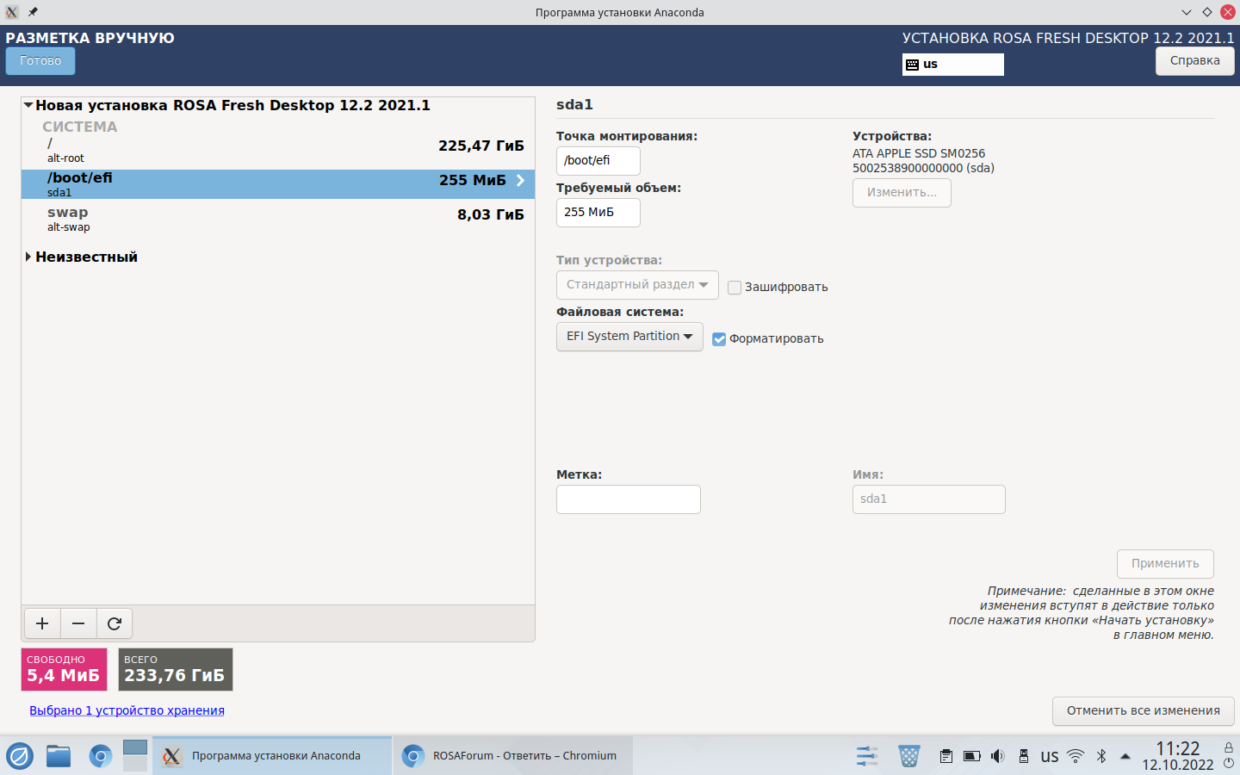Click into the Метка label field
This screenshot has width=1240, height=775.
point(629,499)
